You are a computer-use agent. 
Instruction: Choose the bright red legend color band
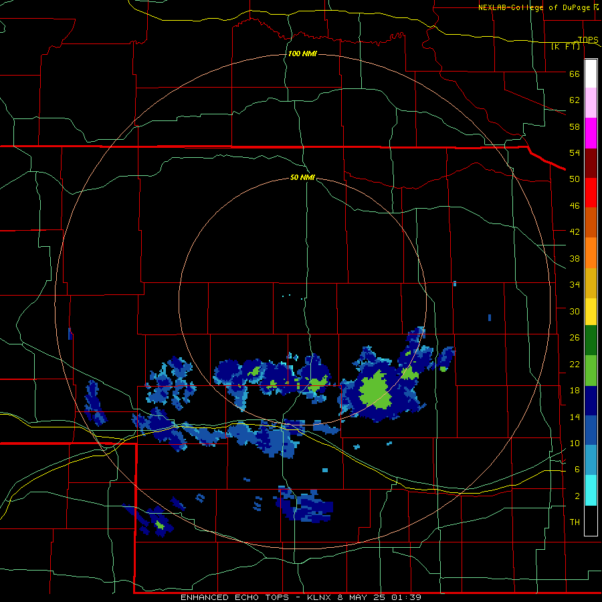coord(591,193)
